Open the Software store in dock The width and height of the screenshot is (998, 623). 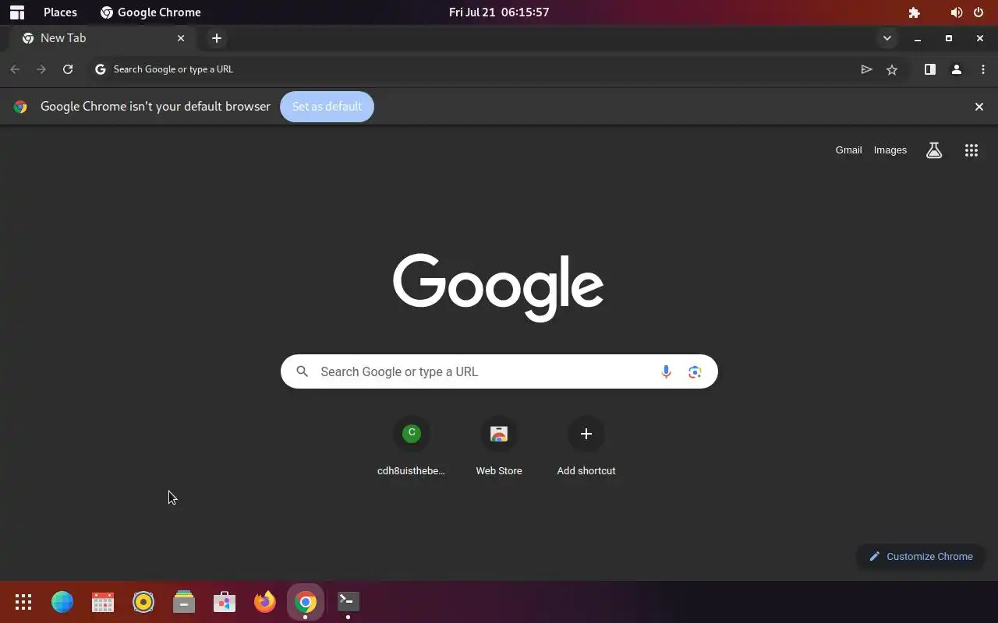click(x=225, y=602)
